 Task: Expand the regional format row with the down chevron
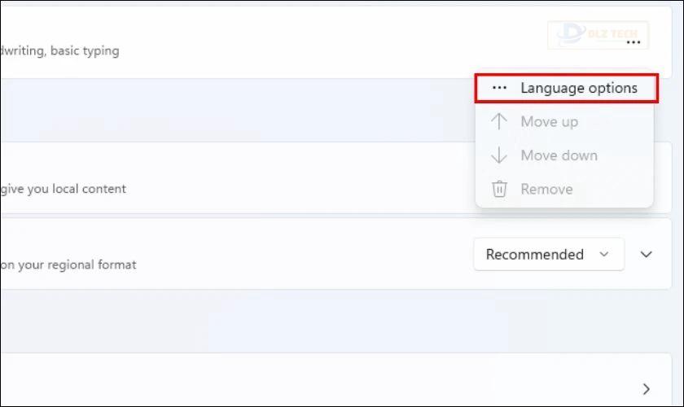pyautogui.click(x=646, y=254)
